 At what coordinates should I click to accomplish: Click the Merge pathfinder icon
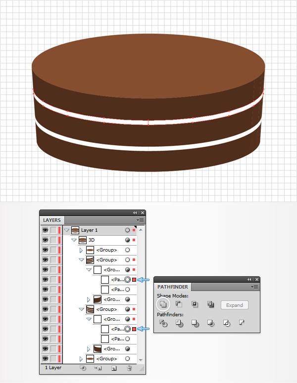(195, 323)
